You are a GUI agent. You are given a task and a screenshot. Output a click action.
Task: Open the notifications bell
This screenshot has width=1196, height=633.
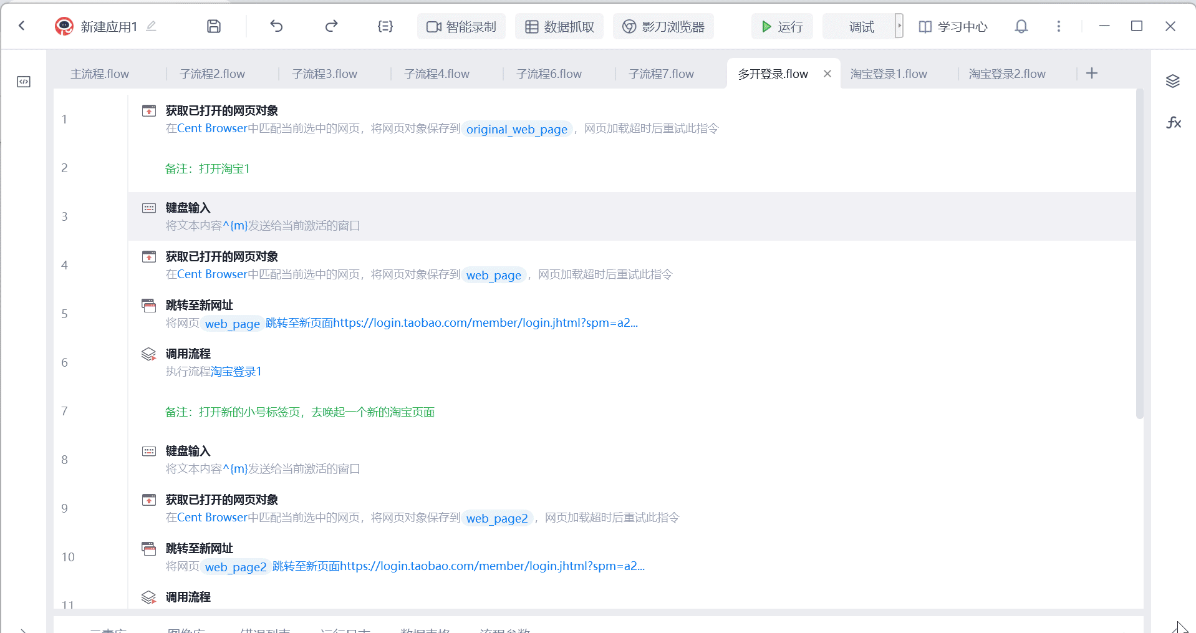[x=1021, y=26]
